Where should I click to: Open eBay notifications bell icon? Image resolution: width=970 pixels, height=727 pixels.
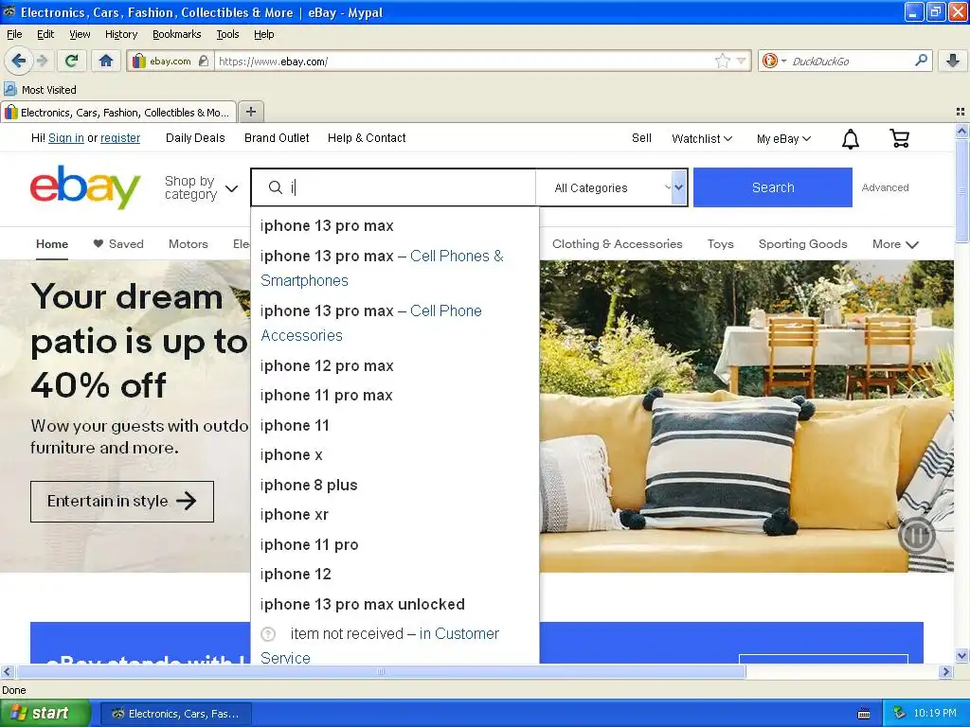(851, 138)
